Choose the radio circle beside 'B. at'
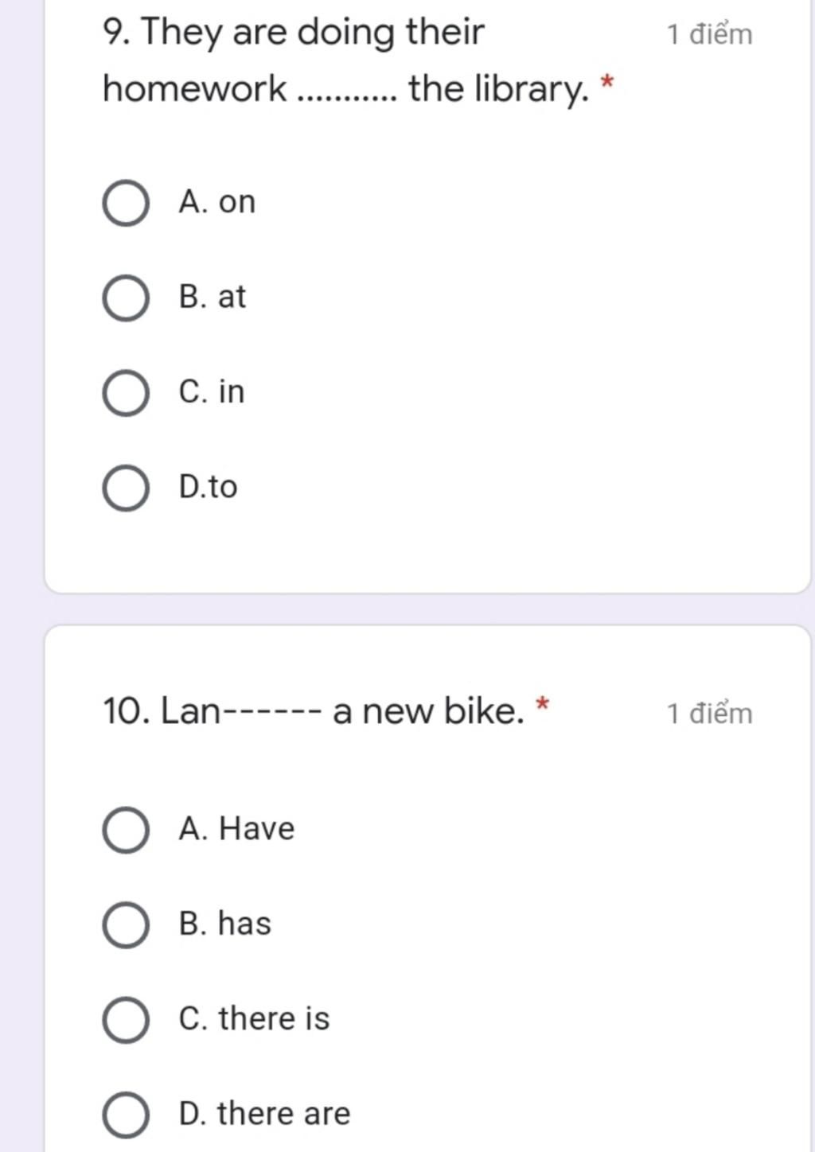Screen dimensions: 815x1152 [x=126, y=298]
